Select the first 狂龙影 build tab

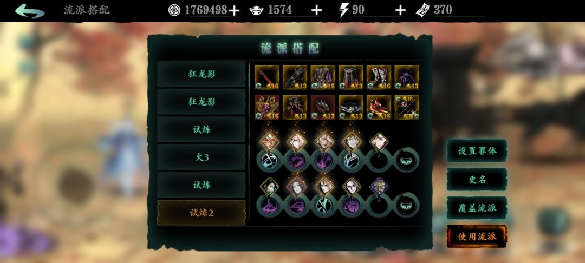201,74
